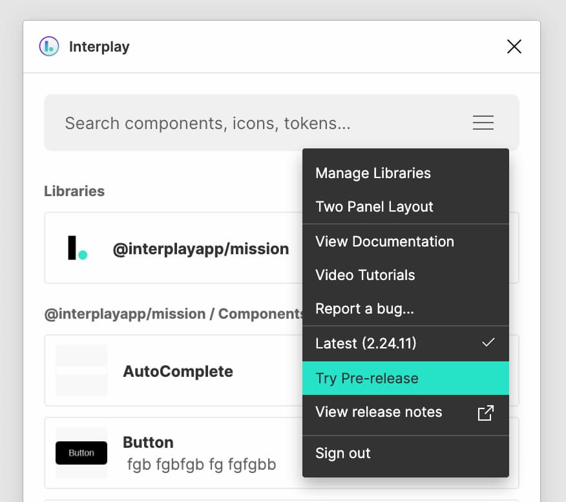Select Video Tutorials in dropdown menu
Image resolution: width=566 pixels, height=502 pixels.
coord(406,275)
